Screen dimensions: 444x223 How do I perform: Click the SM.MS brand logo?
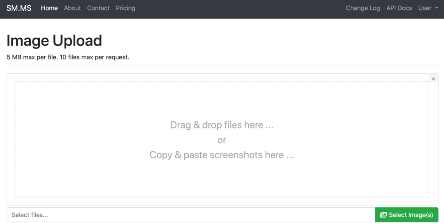pos(19,8)
